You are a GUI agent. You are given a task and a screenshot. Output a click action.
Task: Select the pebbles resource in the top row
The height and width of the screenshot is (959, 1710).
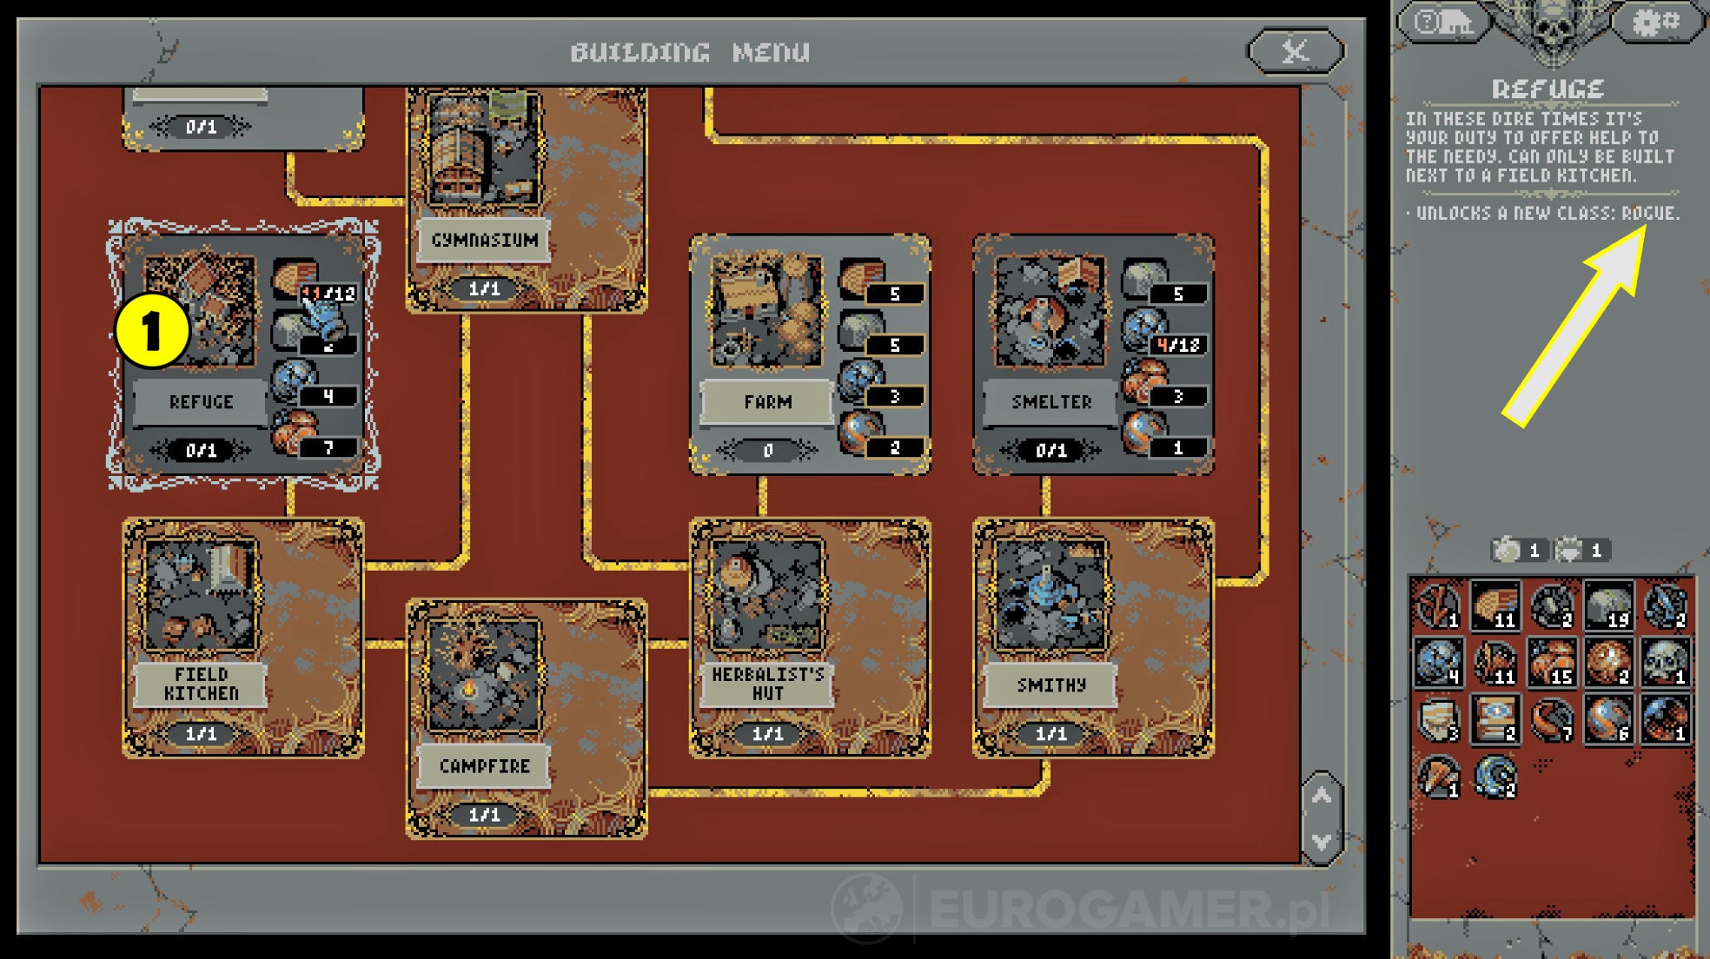[1552, 605]
